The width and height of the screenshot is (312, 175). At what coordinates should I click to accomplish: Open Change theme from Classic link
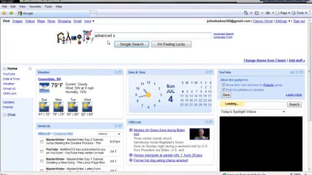tap(265, 60)
